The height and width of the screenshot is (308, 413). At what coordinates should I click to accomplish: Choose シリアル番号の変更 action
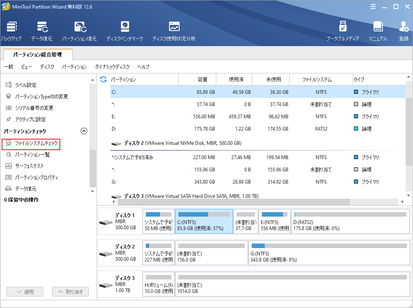(29, 108)
